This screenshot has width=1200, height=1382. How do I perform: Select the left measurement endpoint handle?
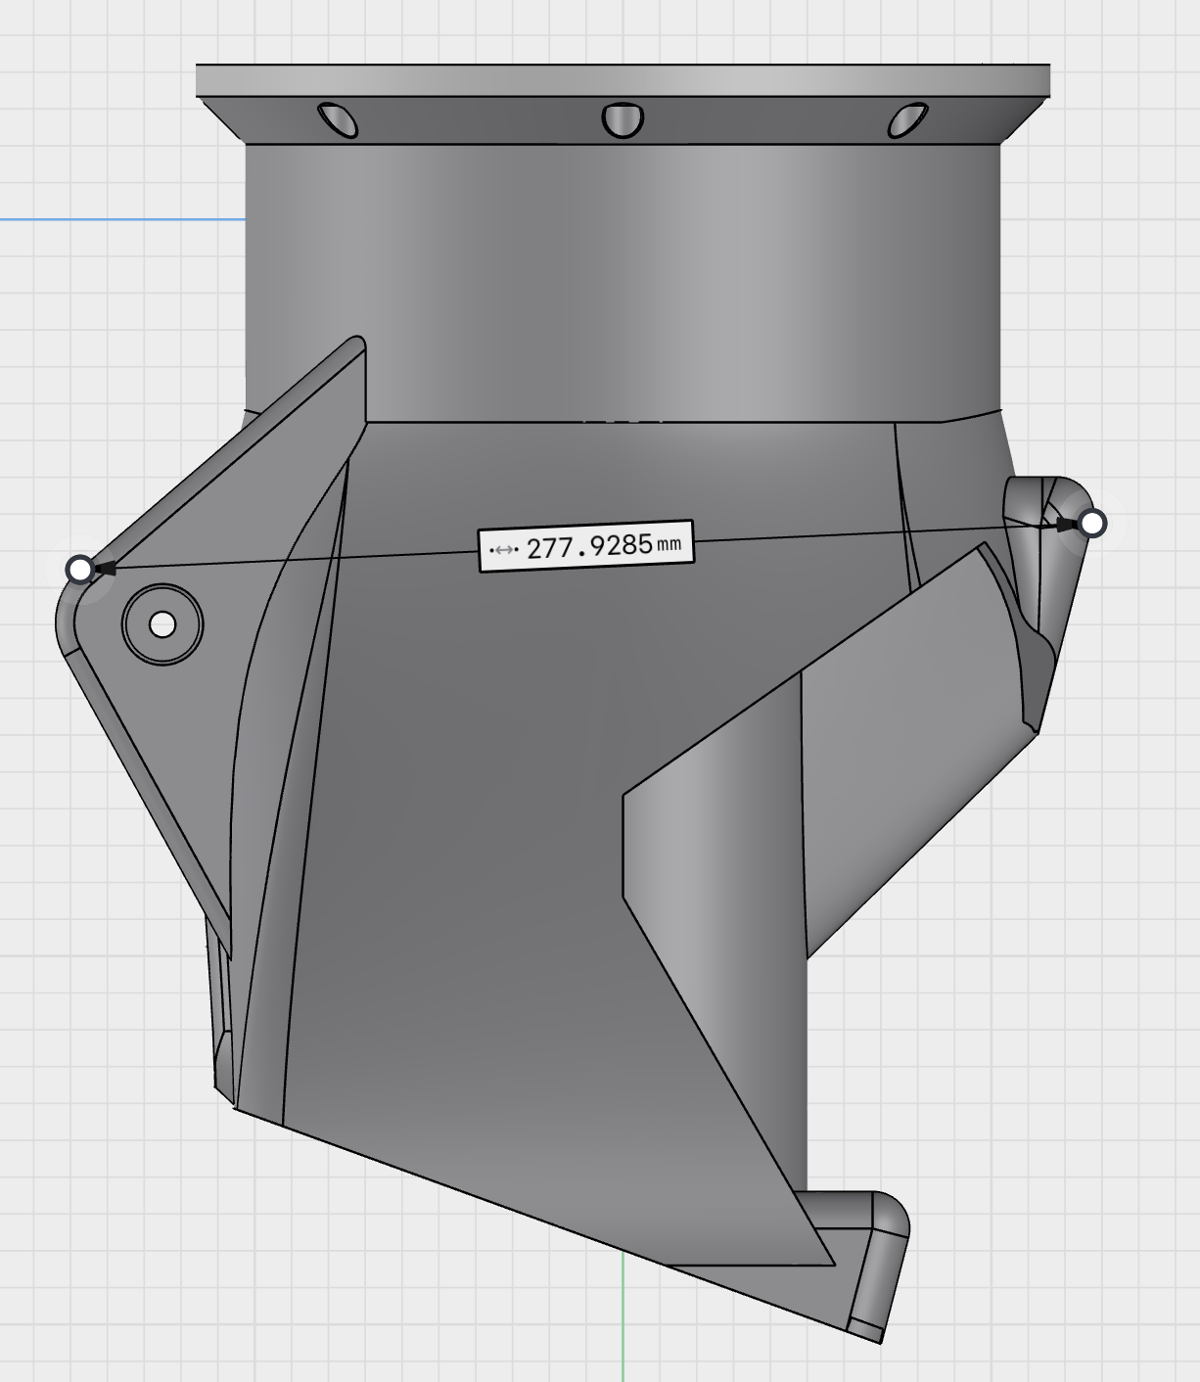79,569
